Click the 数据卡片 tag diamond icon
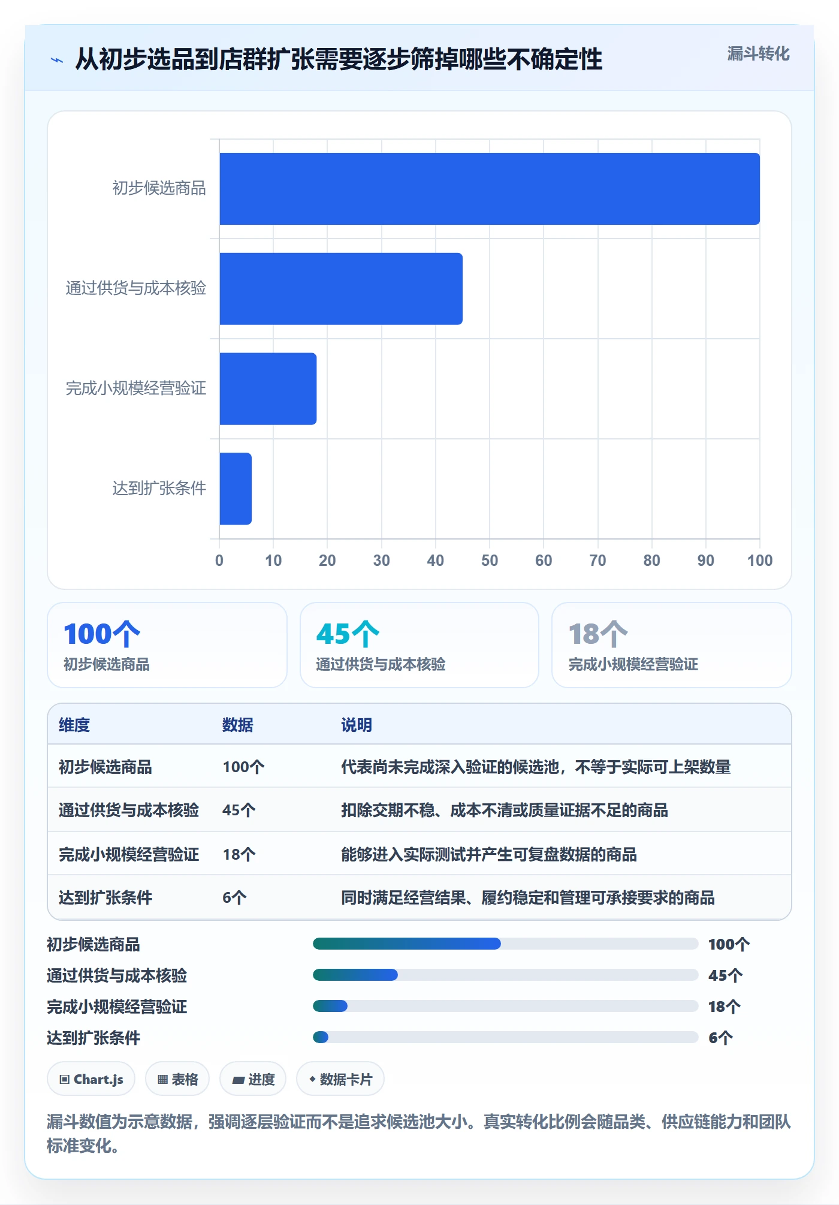This screenshot has width=839, height=1205. [x=312, y=1080]
